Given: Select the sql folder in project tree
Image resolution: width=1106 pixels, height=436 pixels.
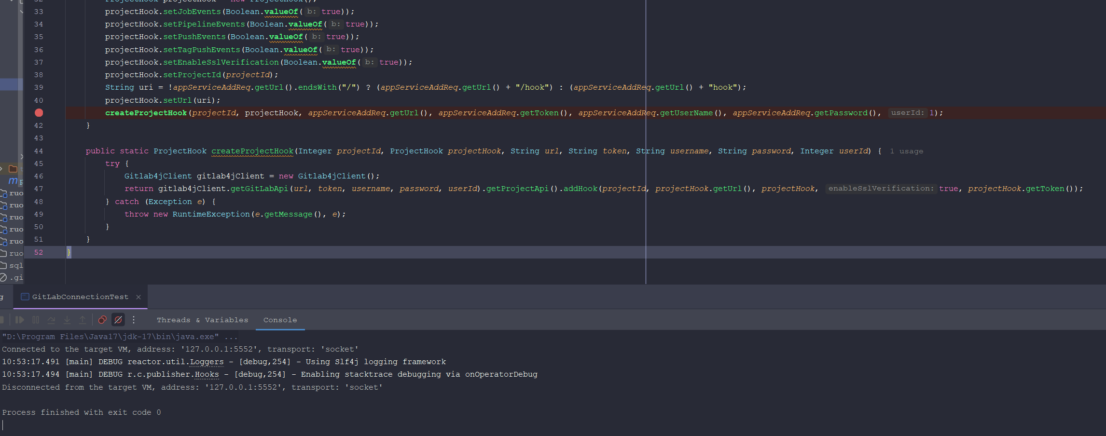Looking at the screenshot, I should click(12, 265).
